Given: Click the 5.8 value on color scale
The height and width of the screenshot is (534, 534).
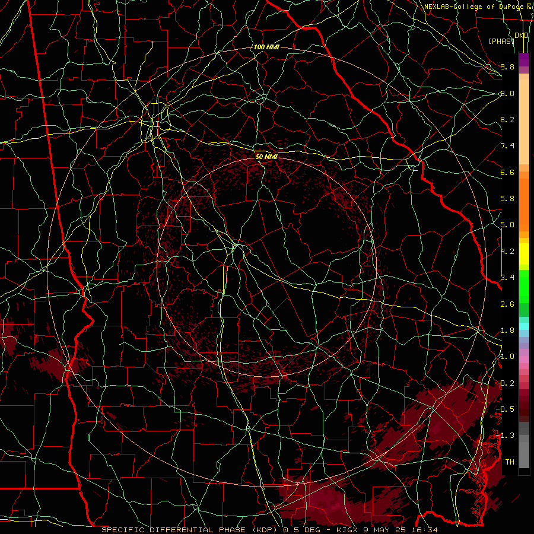Looking at the screenshot, I should click(507, 199).
